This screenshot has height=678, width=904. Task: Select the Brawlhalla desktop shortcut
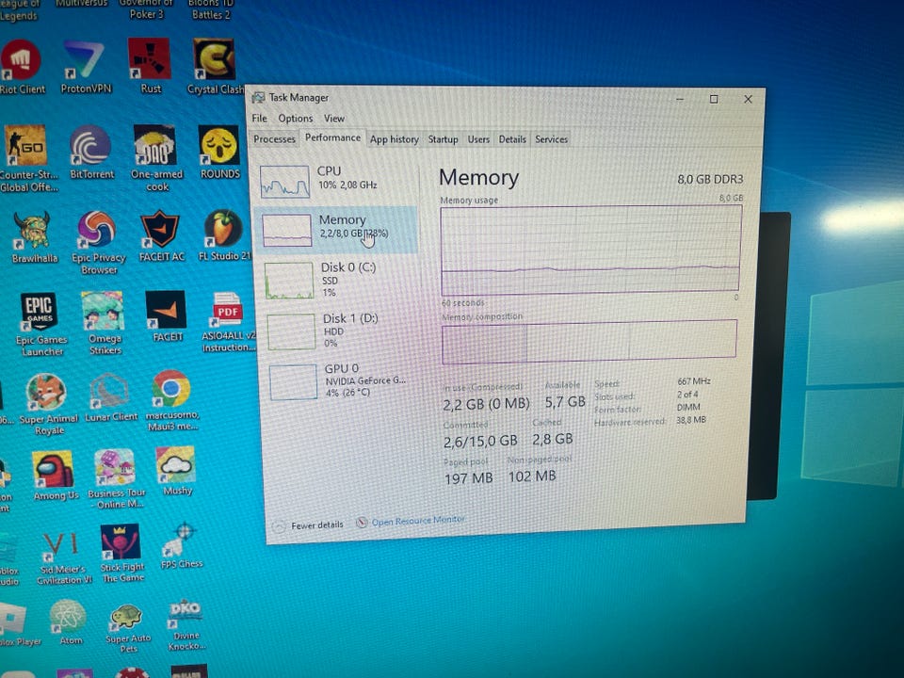coord(34,237)
